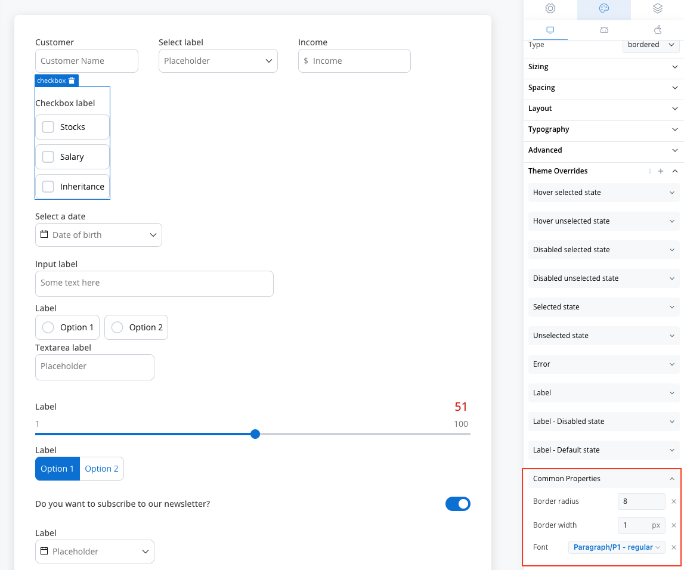Select the Option 2 radio button
The width and height of the screenshot is (684, 570).
(x=117, y=327)
